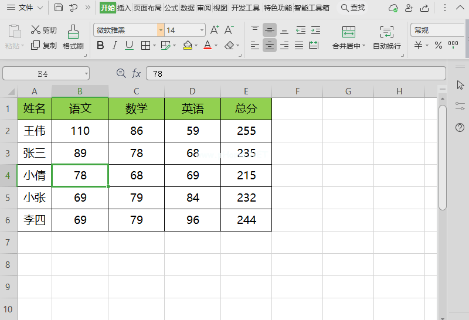Screen dimensions: 469x320
Task: Click the Undo icon
Action: (73, 8)
